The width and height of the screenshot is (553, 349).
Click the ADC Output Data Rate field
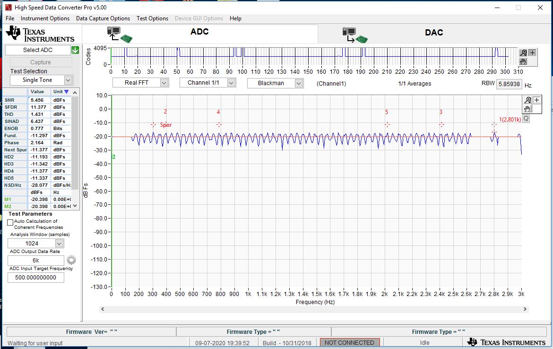[36, 261]
